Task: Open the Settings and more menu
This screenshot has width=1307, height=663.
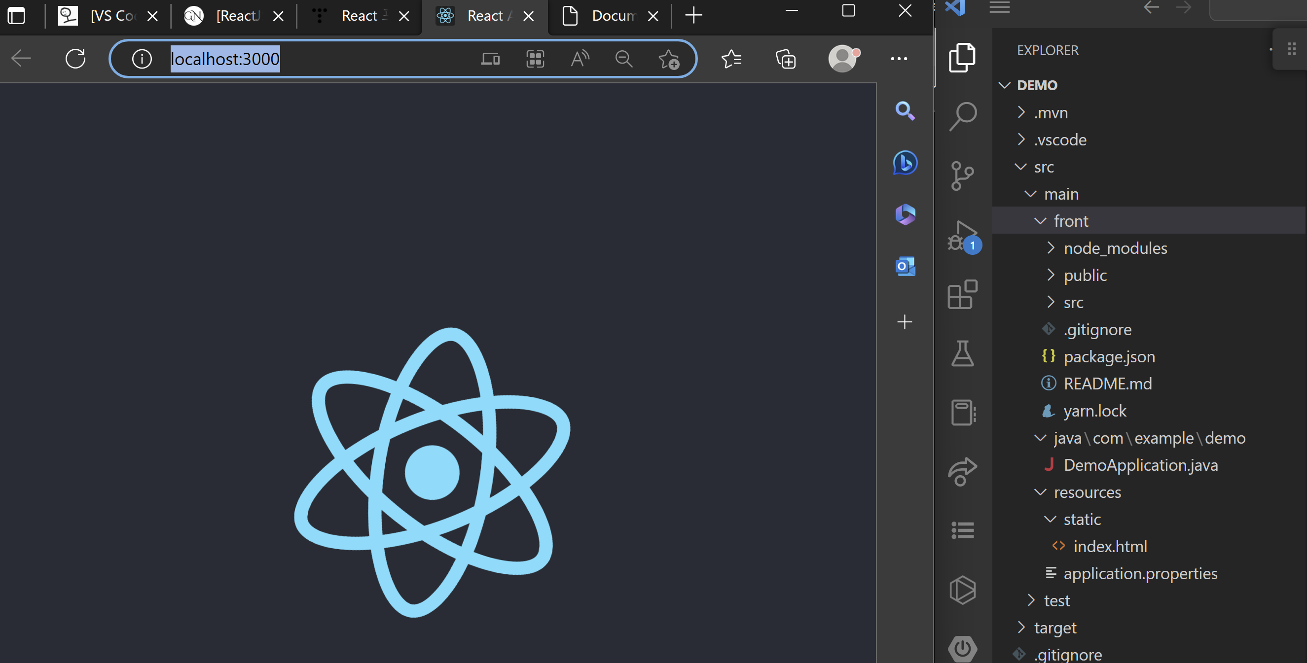Action: [899, 59]
